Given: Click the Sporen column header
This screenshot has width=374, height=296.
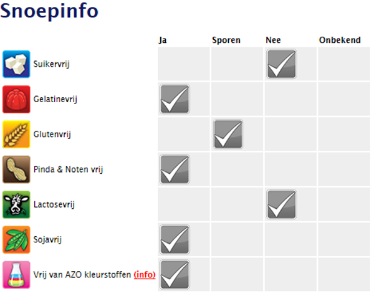Looking at the screenshot, I should 226,40.
